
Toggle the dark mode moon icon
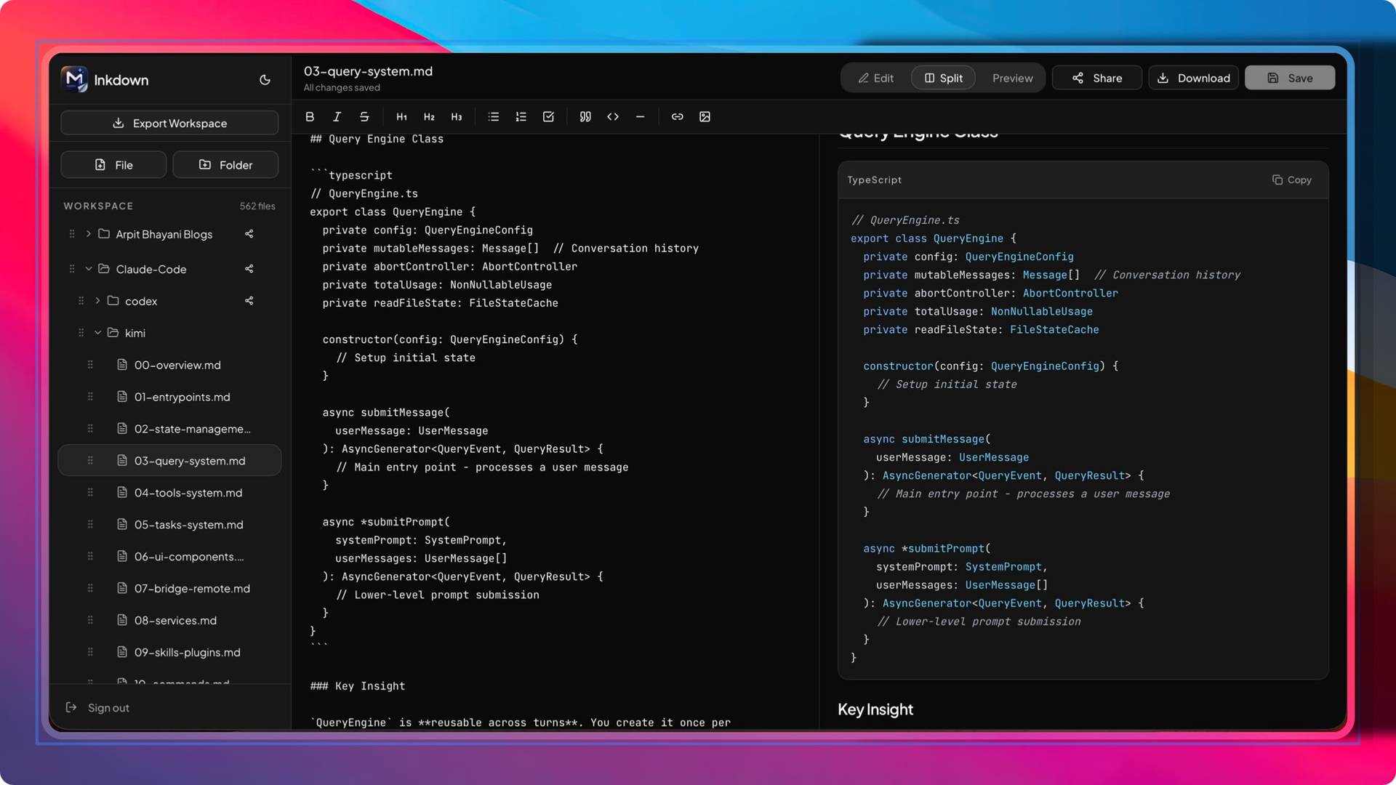click(x=265, y=80)
